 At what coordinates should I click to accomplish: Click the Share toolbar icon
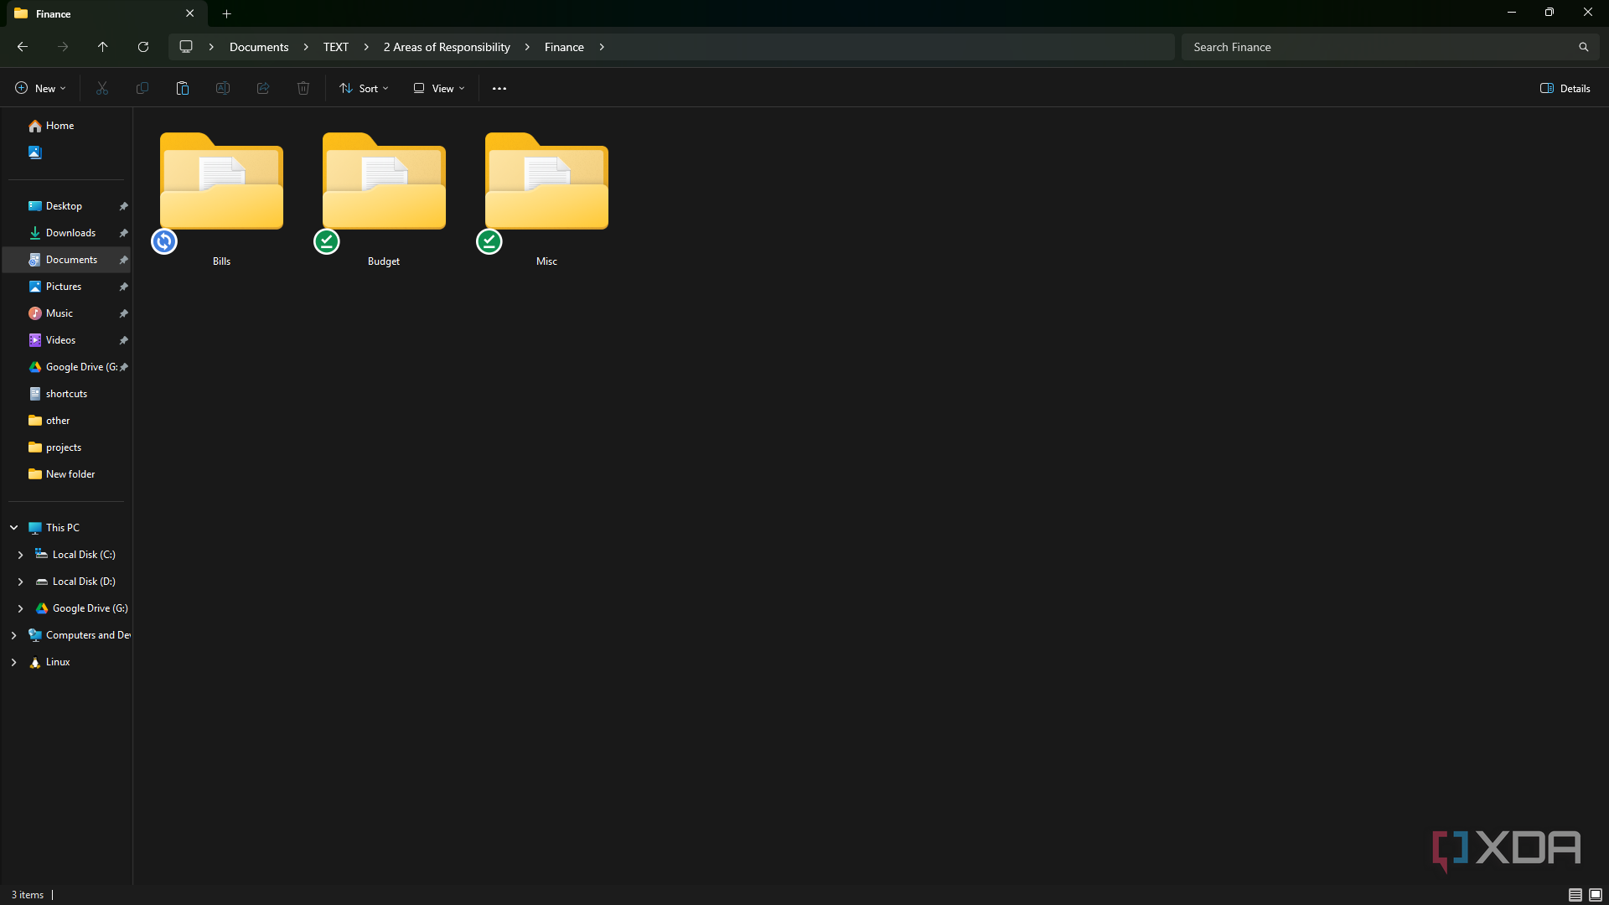point(263,88)
